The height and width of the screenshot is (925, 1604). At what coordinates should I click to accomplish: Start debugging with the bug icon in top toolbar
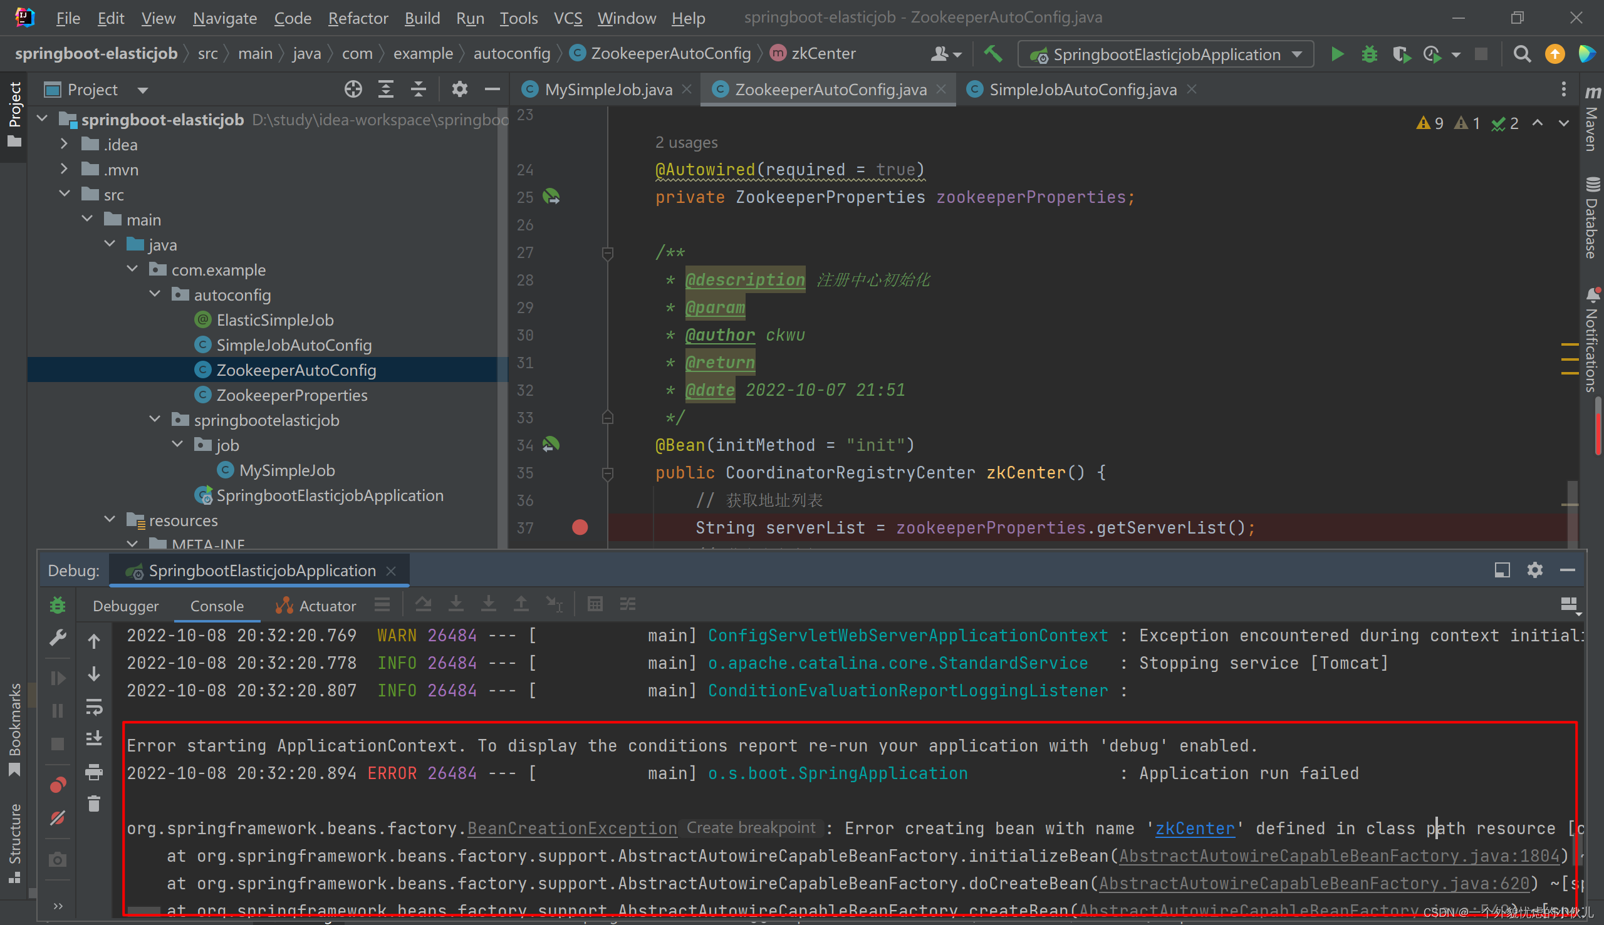pyautogui.click(x=1369, y=54)
